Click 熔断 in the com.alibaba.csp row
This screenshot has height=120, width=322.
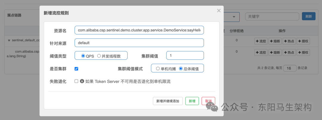(275, 53)
